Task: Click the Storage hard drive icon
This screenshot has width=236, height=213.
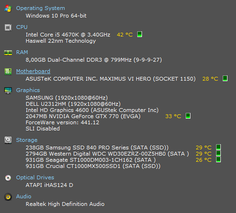Action: tap(8, 140)
